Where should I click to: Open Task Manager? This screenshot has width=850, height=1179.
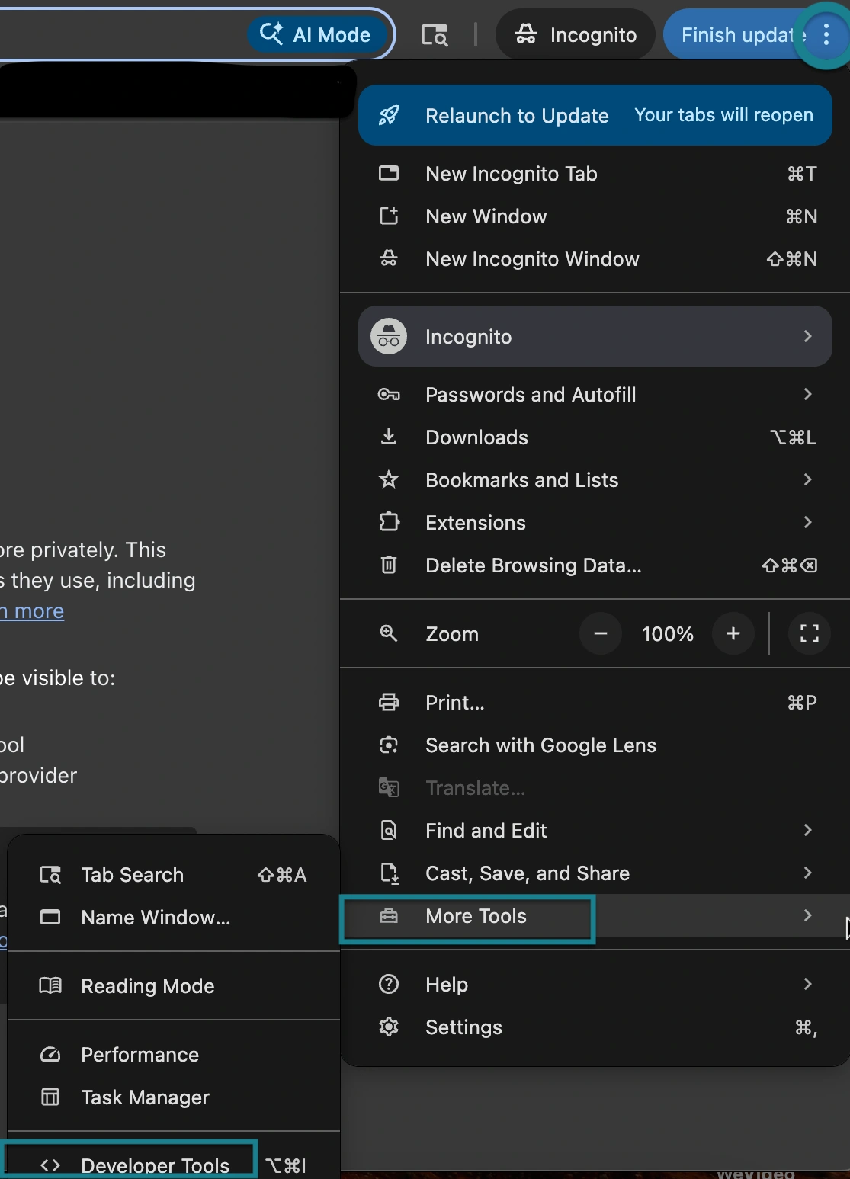[174, 1097]
